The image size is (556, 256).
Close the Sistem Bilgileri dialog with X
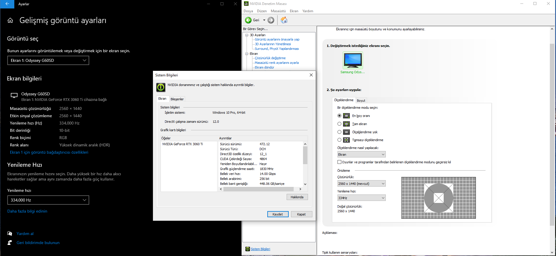click(x=311, y=75)
